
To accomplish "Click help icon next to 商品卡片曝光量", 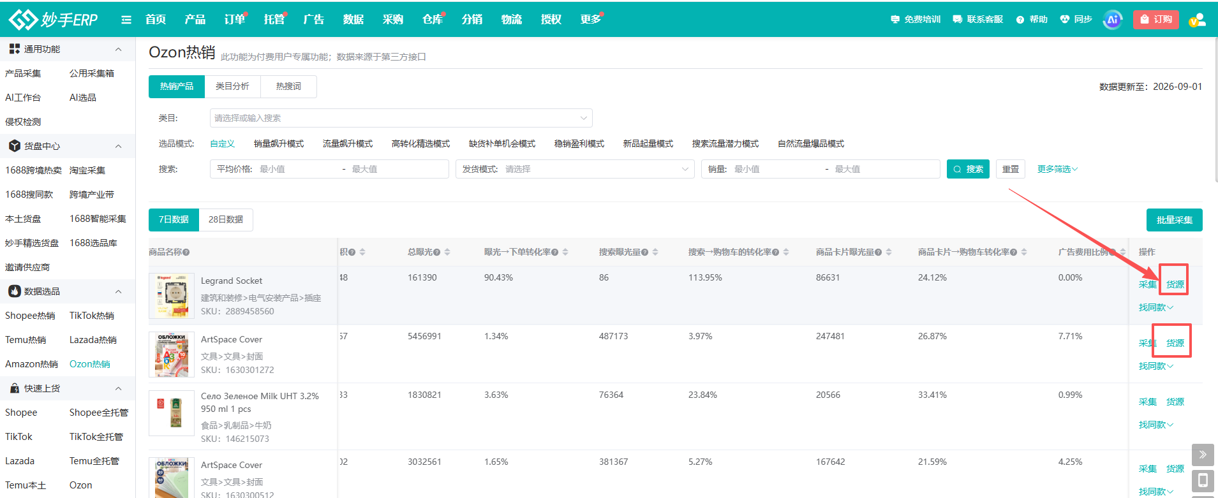I will point(878,253).
